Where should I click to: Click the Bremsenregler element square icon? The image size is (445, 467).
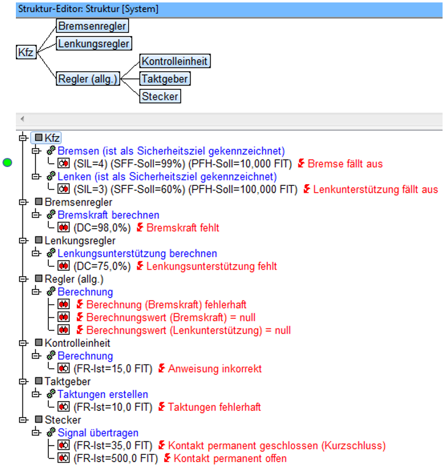[39, 201]
